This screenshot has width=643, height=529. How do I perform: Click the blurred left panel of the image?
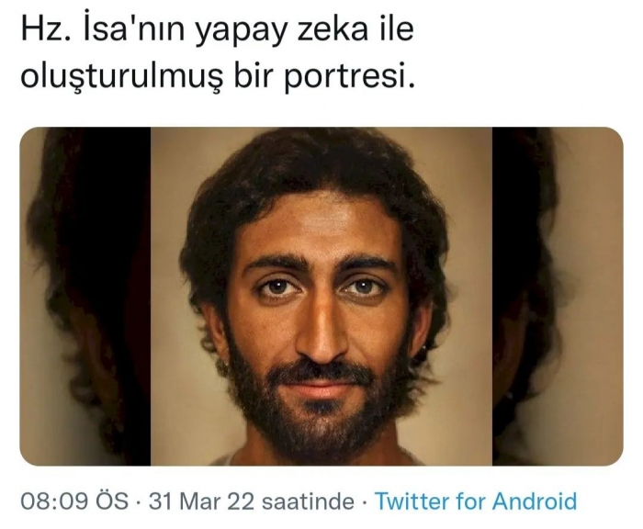(85, 296)
